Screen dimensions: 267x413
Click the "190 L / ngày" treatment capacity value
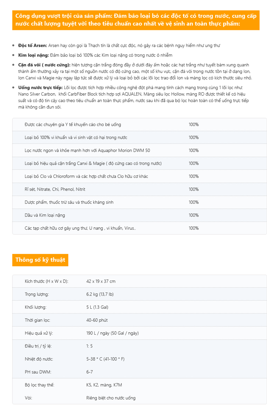tap(112, 333)
